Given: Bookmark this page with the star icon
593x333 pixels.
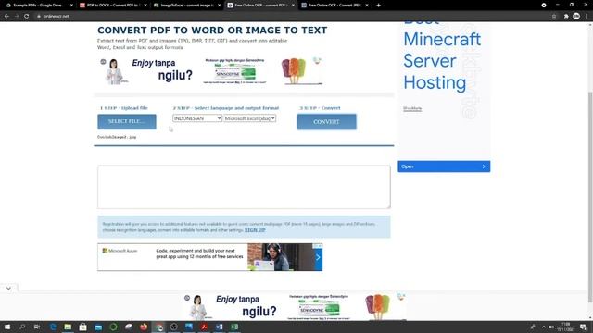Looking at the screenshot, I should coord(554,17).
